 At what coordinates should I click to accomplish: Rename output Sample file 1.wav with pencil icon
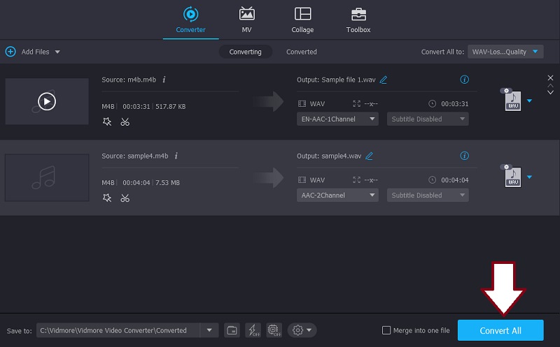click(384, 80)
